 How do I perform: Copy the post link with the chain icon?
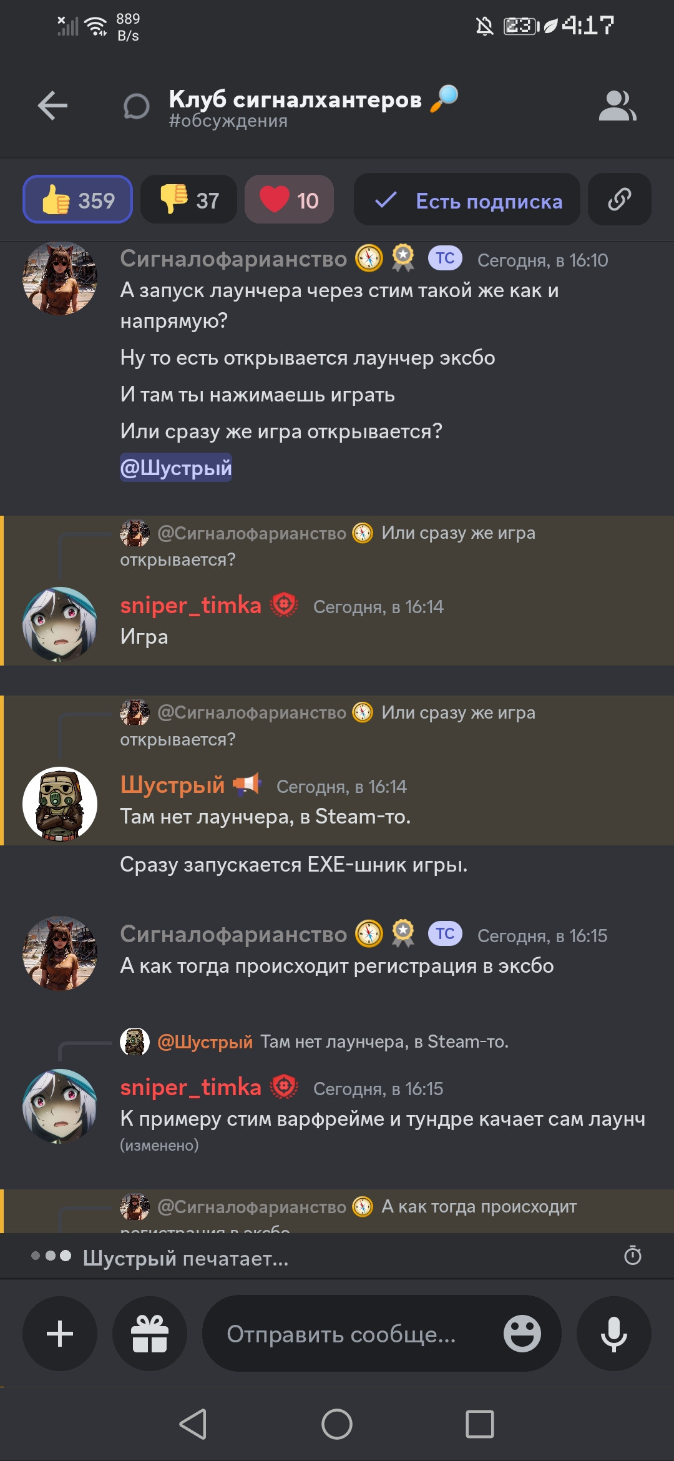(620, 200)
